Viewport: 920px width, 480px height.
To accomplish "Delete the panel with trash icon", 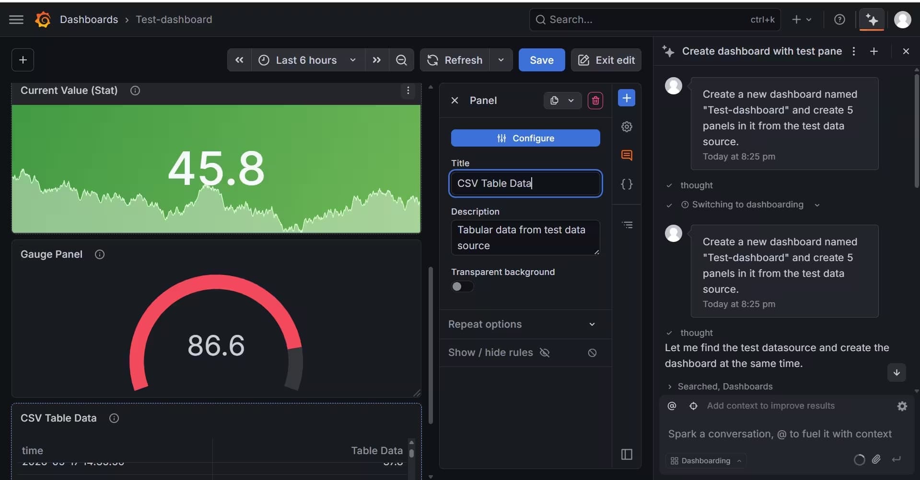I will click(x=595, y=101).
